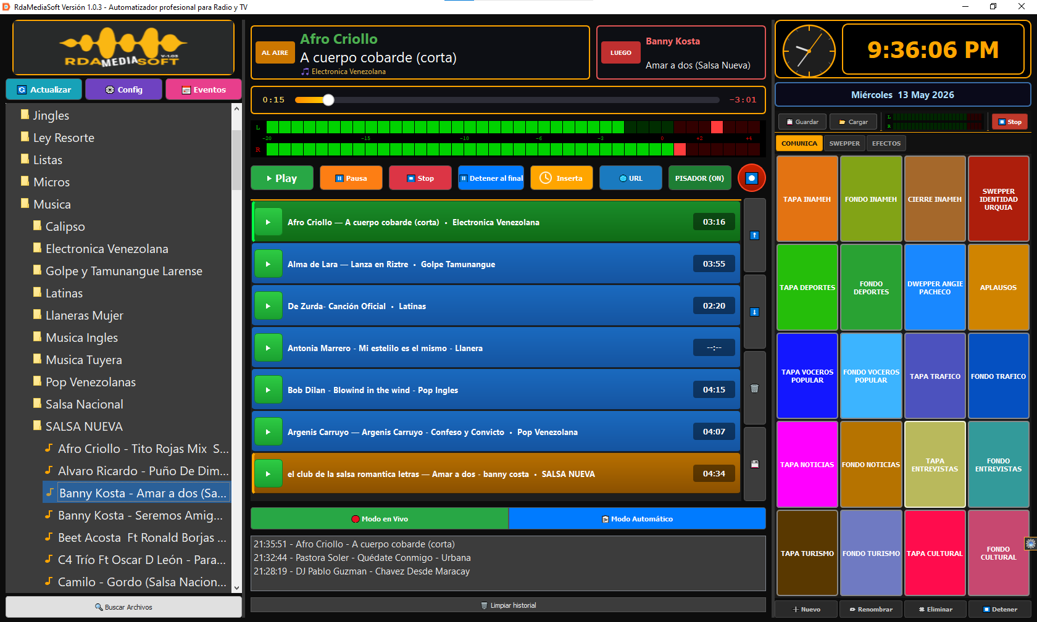Image resolution: width=1037 pixels, height=622 pixels.
Task: Play the Bob Dilan Blowind row
Action: pyautogui.click(x=268, y=390)
